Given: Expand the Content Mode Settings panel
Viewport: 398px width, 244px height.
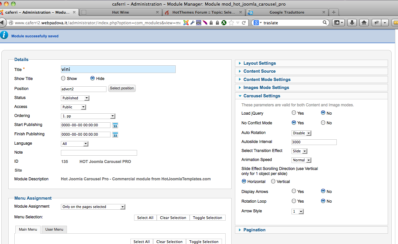Looking at the screenshot, I should click(311, 80).
